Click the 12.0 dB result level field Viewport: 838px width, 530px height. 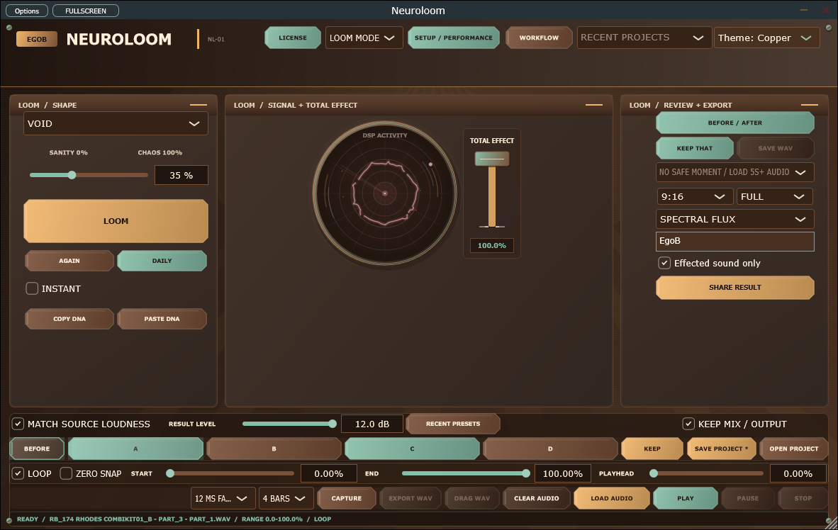372,424
